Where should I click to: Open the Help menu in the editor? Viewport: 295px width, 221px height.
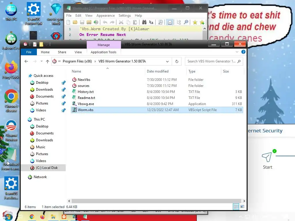click(x=138, y=16)
